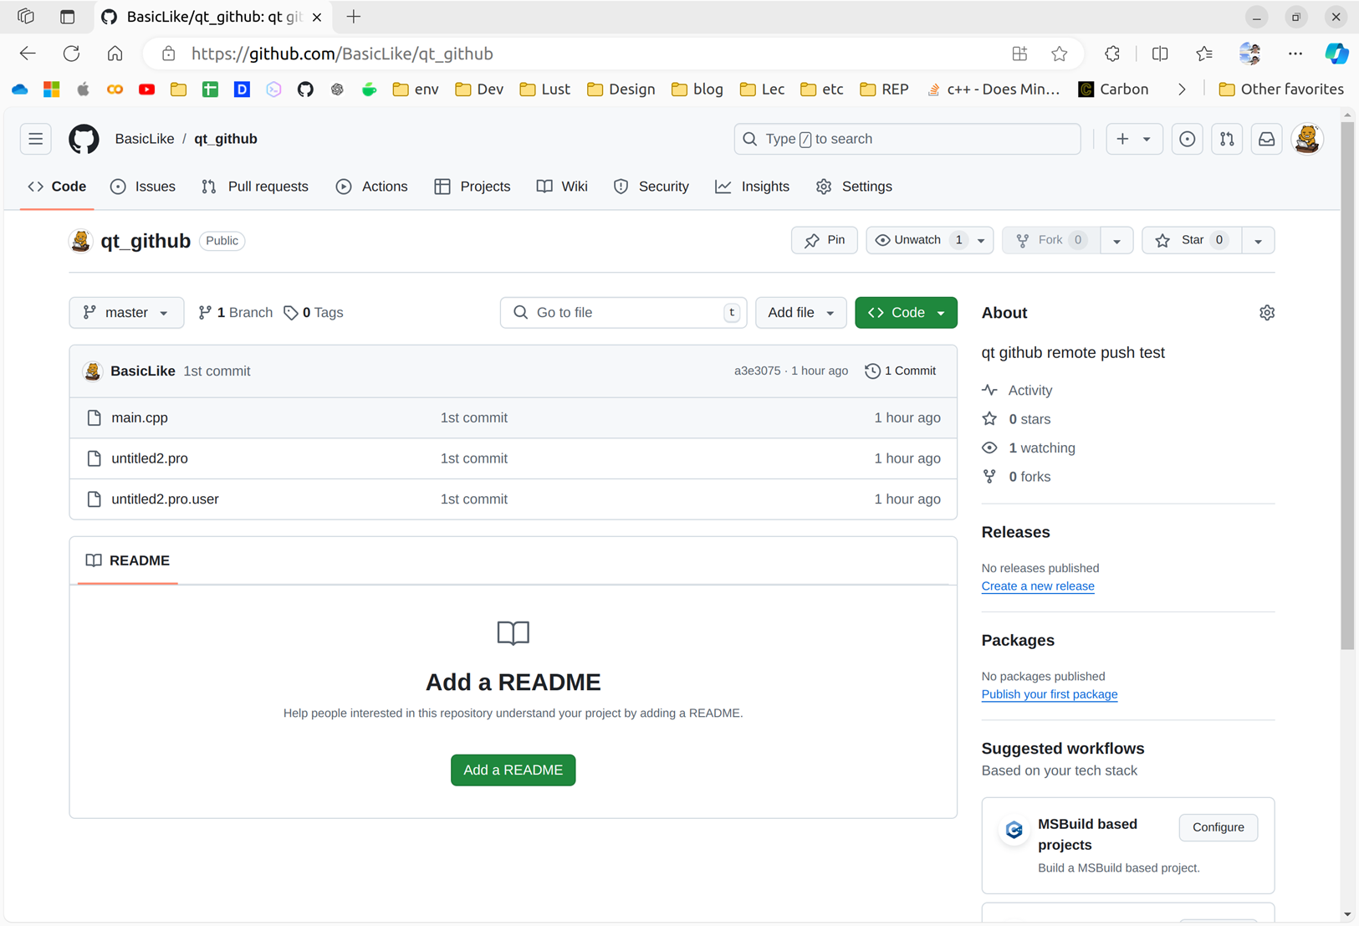Open the GitHub hamburger navigation menu
Screen dimensions: 1359x926
[x=35, y=139]
